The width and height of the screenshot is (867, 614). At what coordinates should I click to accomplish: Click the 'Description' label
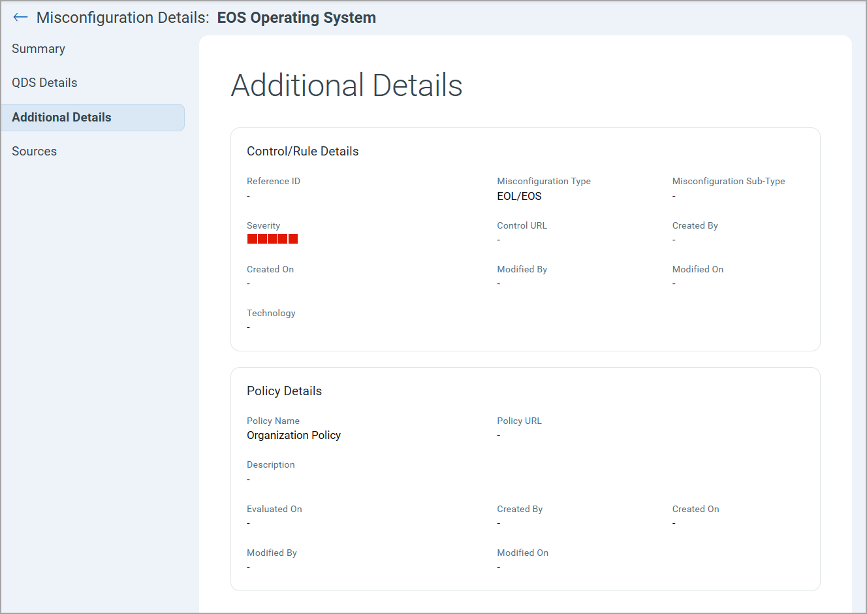[270, 464]
